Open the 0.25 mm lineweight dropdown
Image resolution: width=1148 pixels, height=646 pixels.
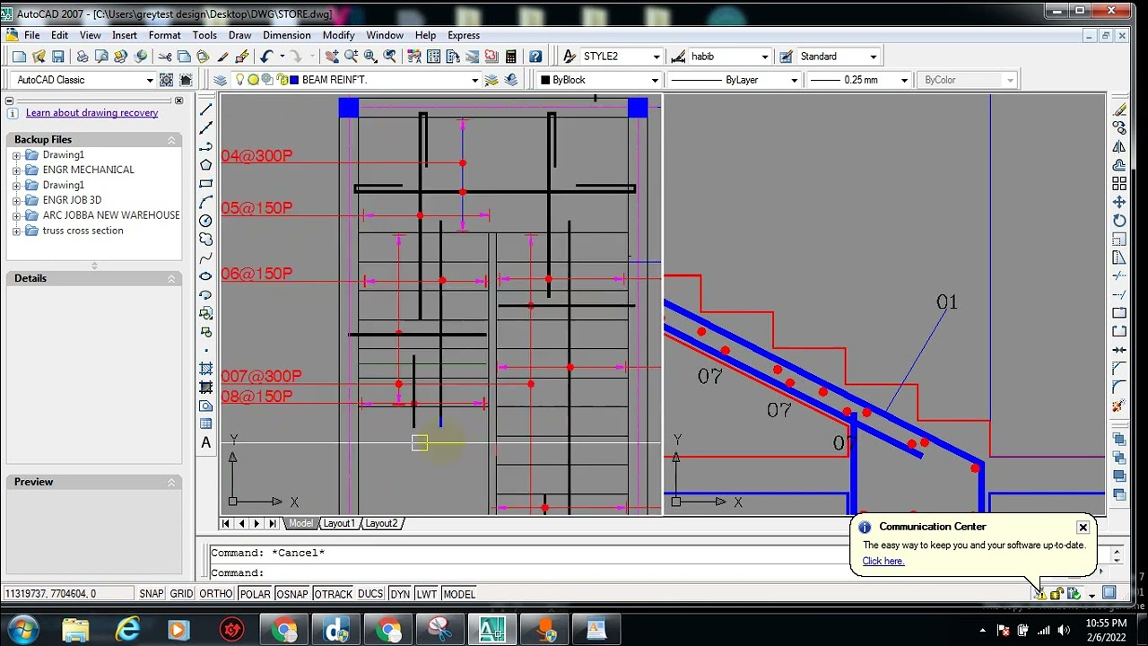point(903,80)
